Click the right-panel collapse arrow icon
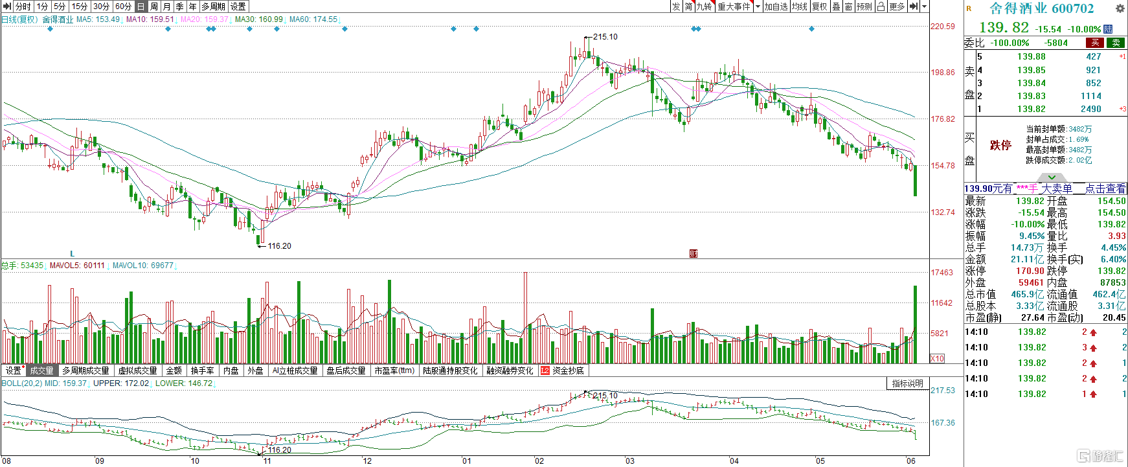1128x467 pixels. tap(914, 6)
